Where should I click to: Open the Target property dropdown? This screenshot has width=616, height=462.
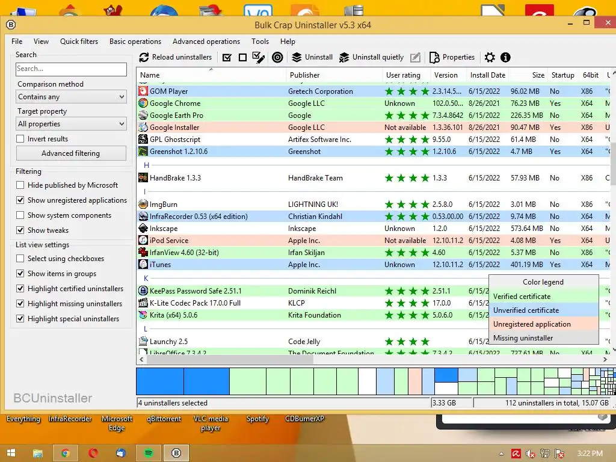pyautogui.click(x=71, y=124)
